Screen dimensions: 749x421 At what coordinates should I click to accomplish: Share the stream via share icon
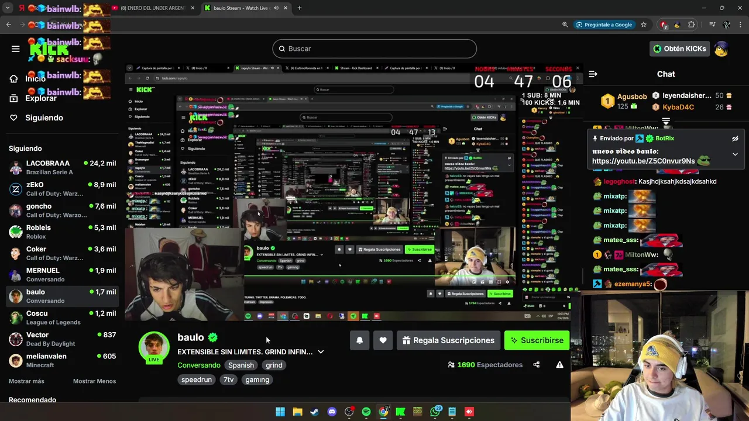click(537, 365)
